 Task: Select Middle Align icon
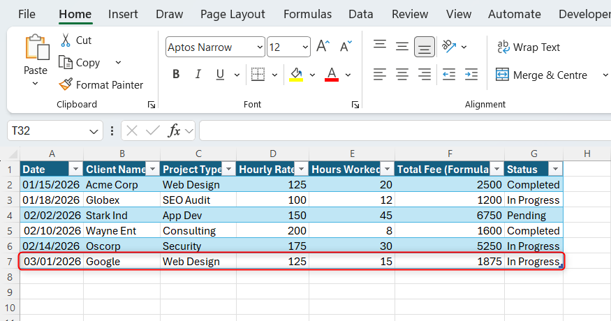coord(402,46)
